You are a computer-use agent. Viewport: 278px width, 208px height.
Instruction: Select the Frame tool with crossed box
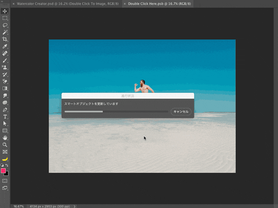(5, 152)
